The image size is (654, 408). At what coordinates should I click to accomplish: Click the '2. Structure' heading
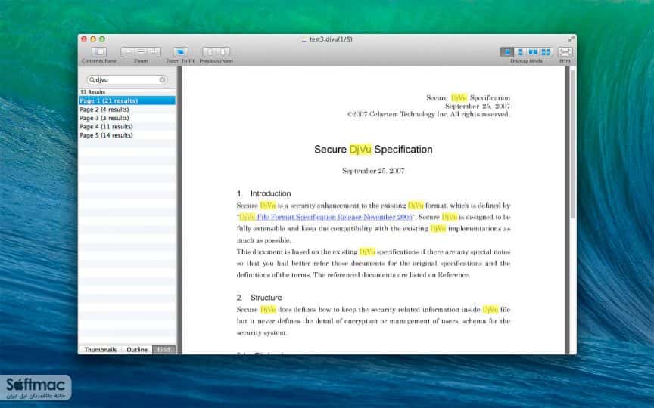(259, 298)
